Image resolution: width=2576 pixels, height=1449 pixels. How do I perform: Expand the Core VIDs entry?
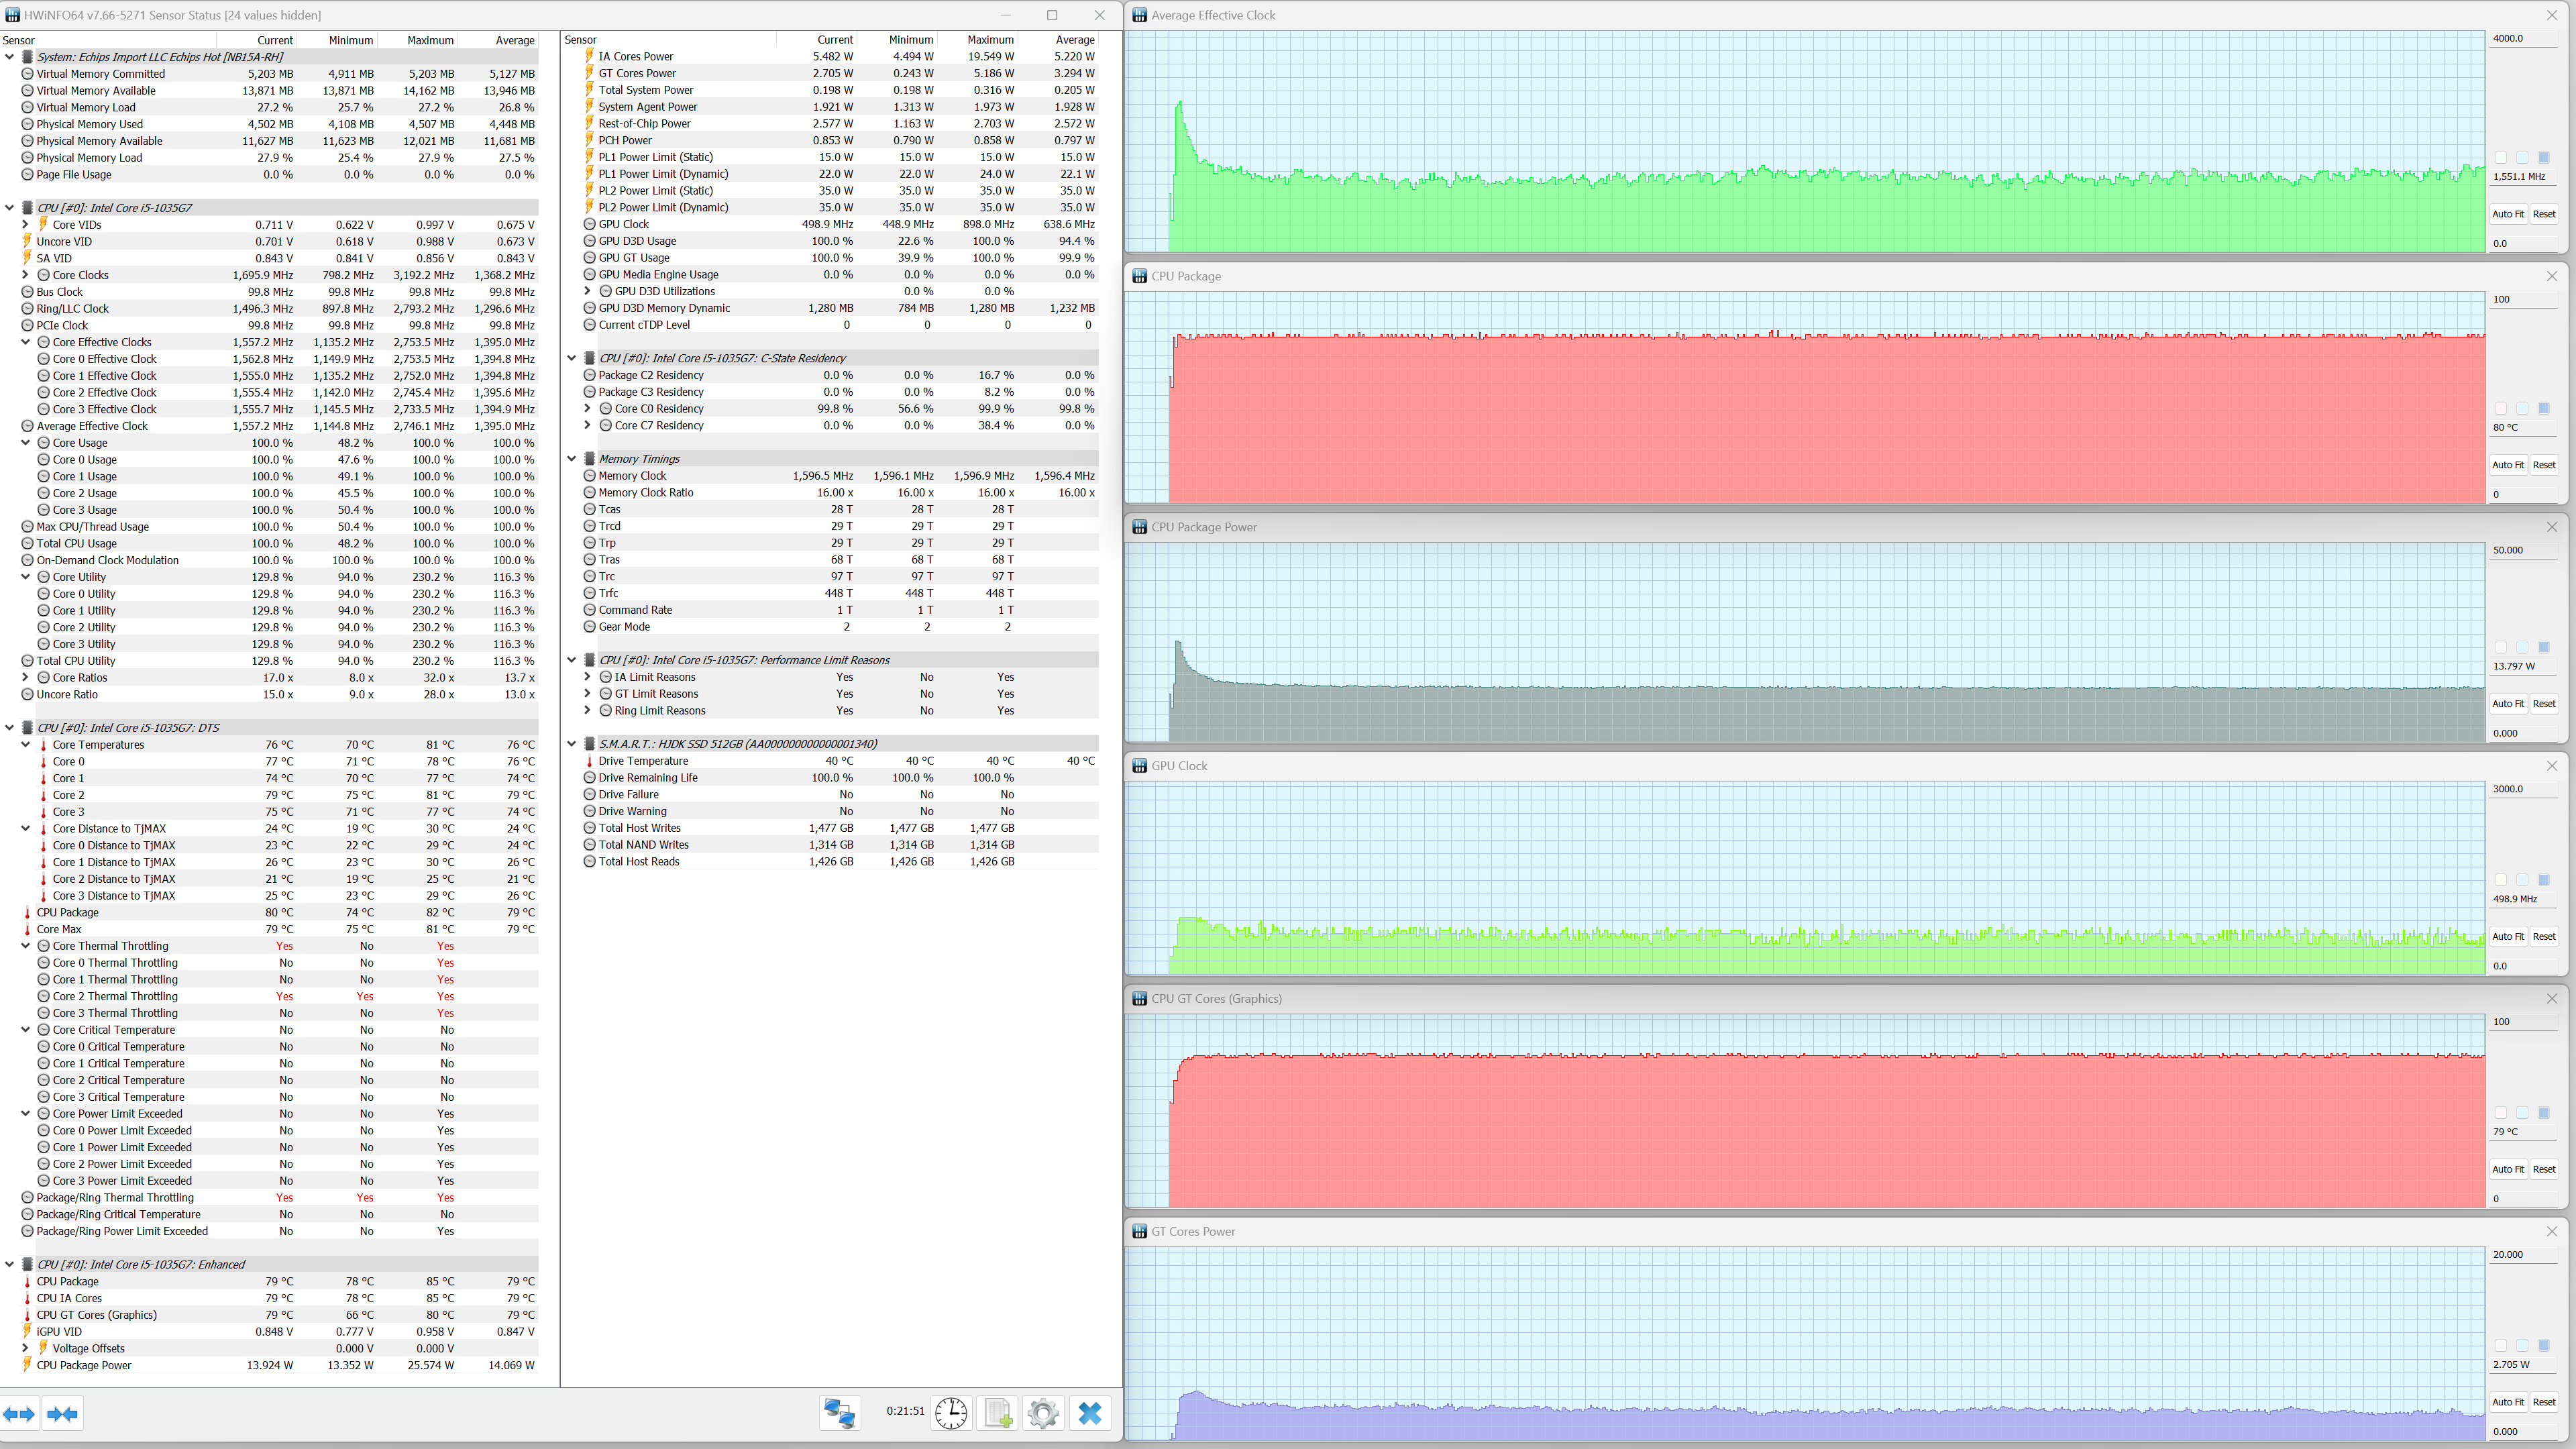(26, 225)
